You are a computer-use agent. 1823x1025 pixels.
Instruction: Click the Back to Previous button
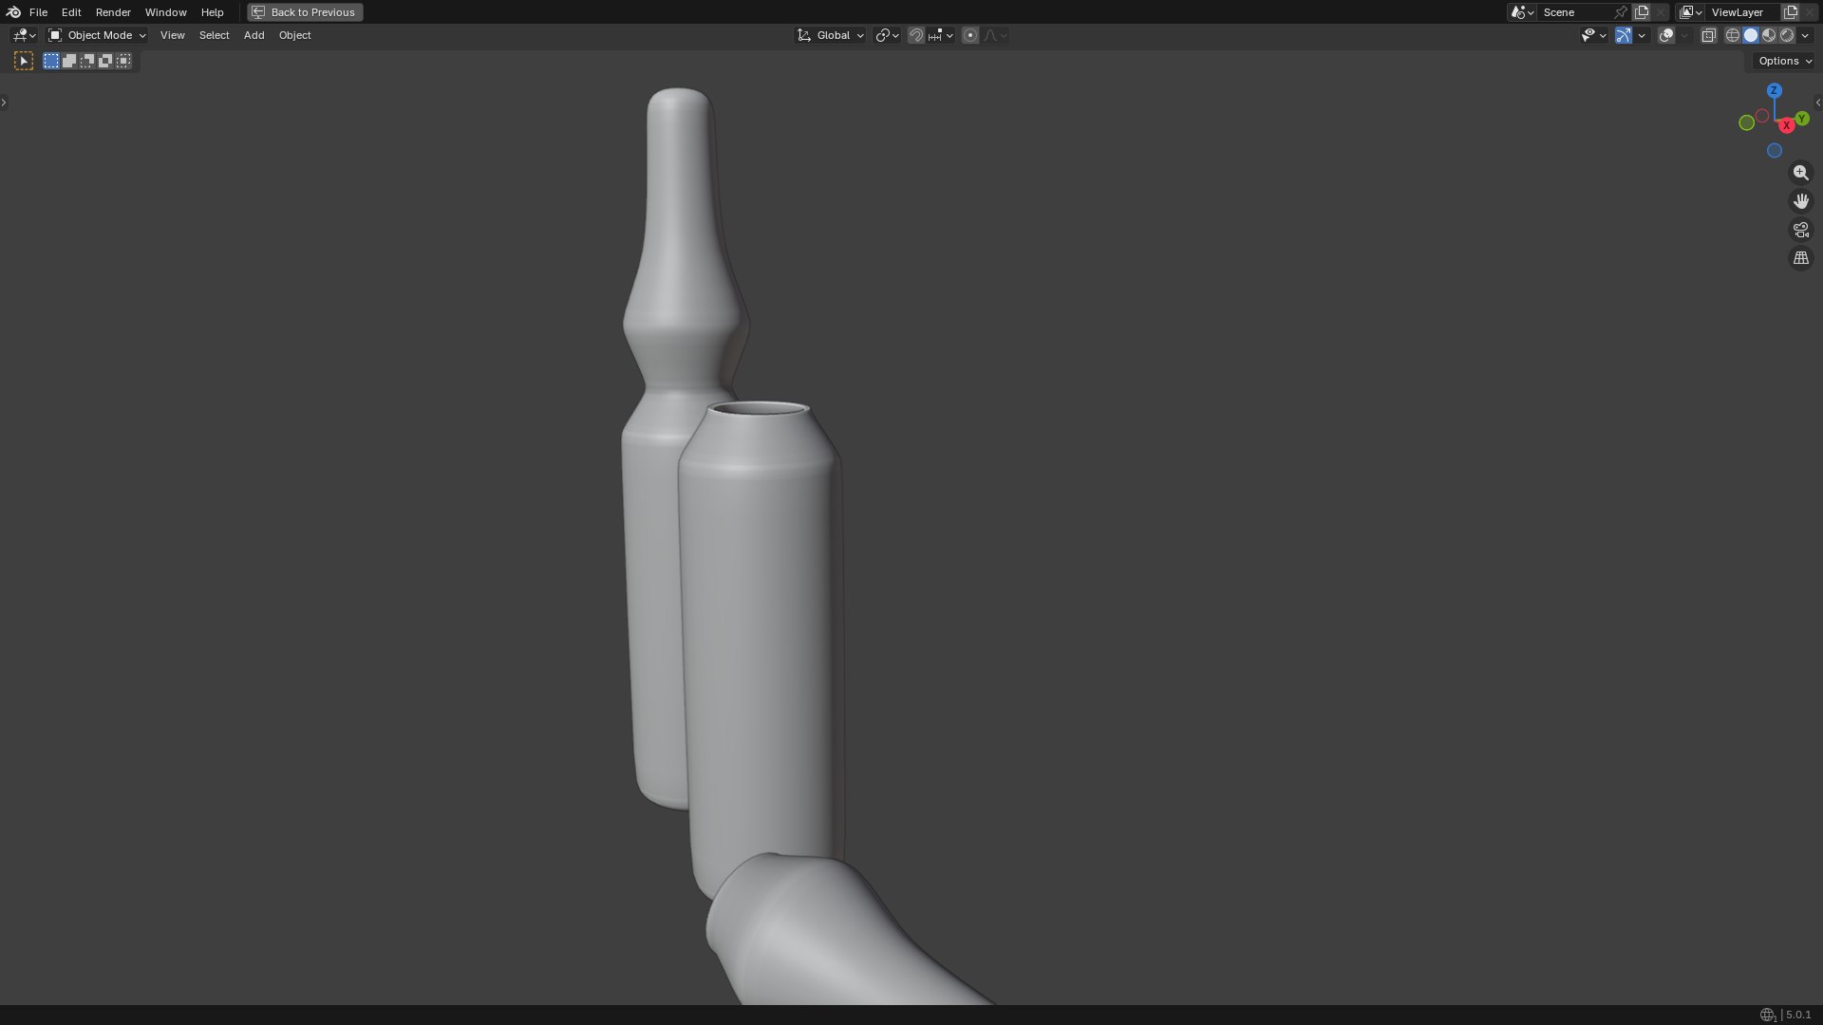[x=305, y=12]
